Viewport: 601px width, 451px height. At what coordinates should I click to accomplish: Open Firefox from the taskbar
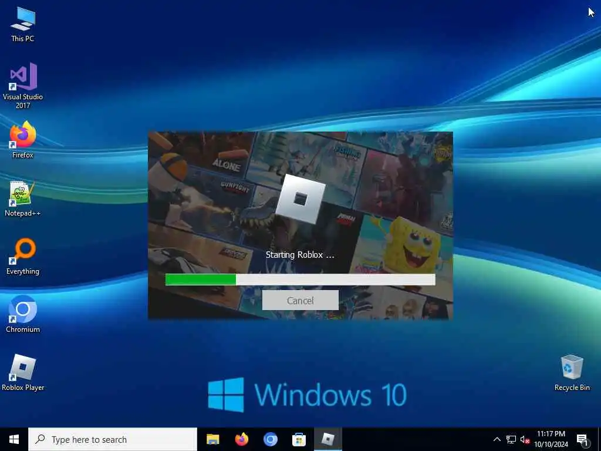click(241, 439)
